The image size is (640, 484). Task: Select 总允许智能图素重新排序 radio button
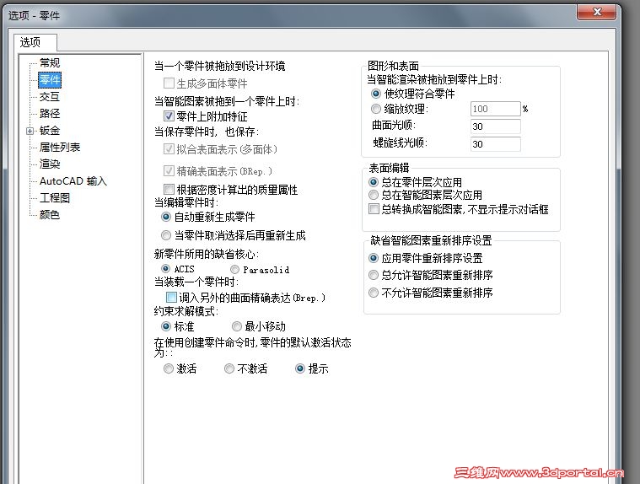pos(374,275)
